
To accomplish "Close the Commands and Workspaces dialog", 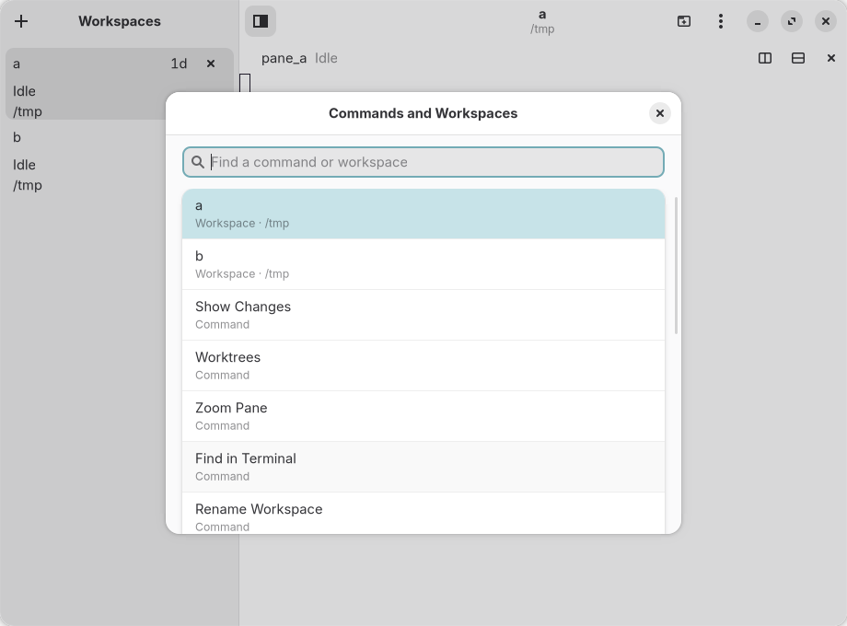I will [x=659, y=113].
